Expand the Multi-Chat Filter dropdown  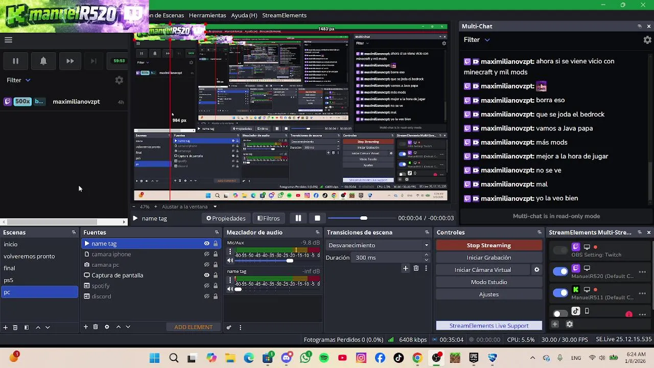click(x=477, y=40)
